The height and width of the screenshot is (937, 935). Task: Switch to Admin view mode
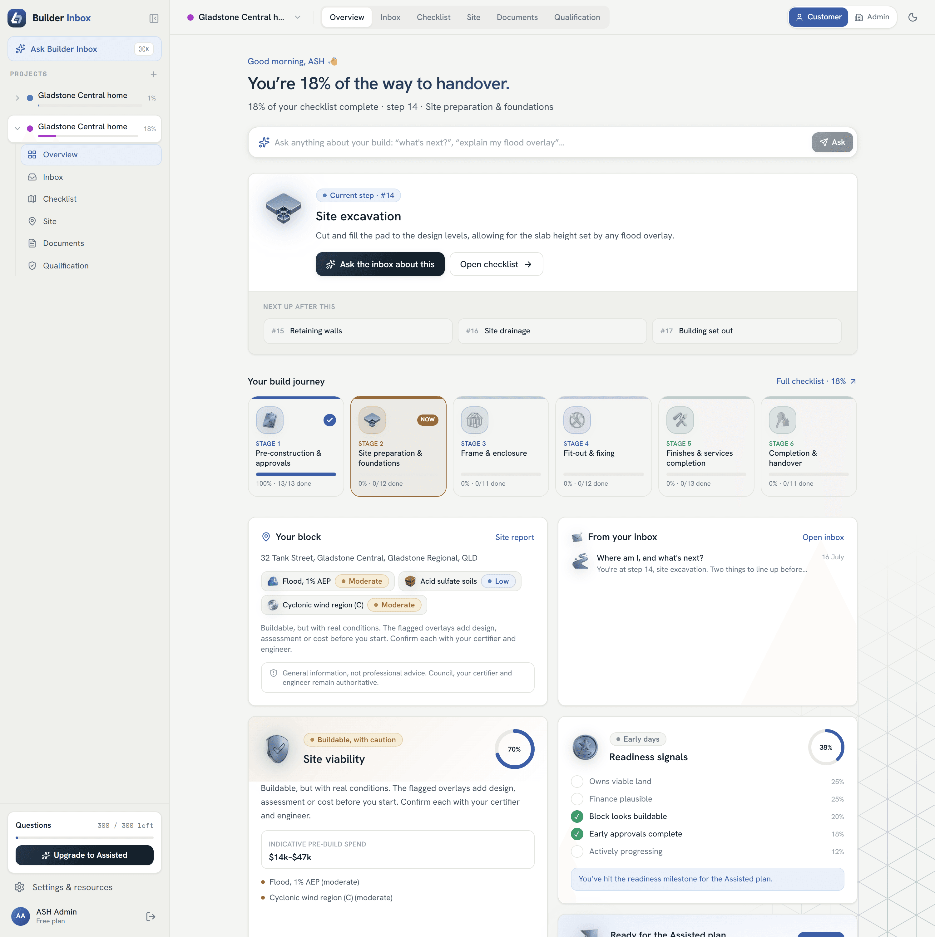872,17
